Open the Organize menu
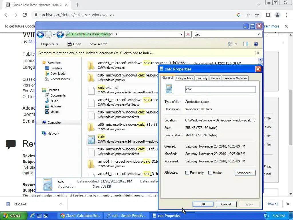Image resolution: width=293 pixels, height=220 pixels. [x=50, y=44]
